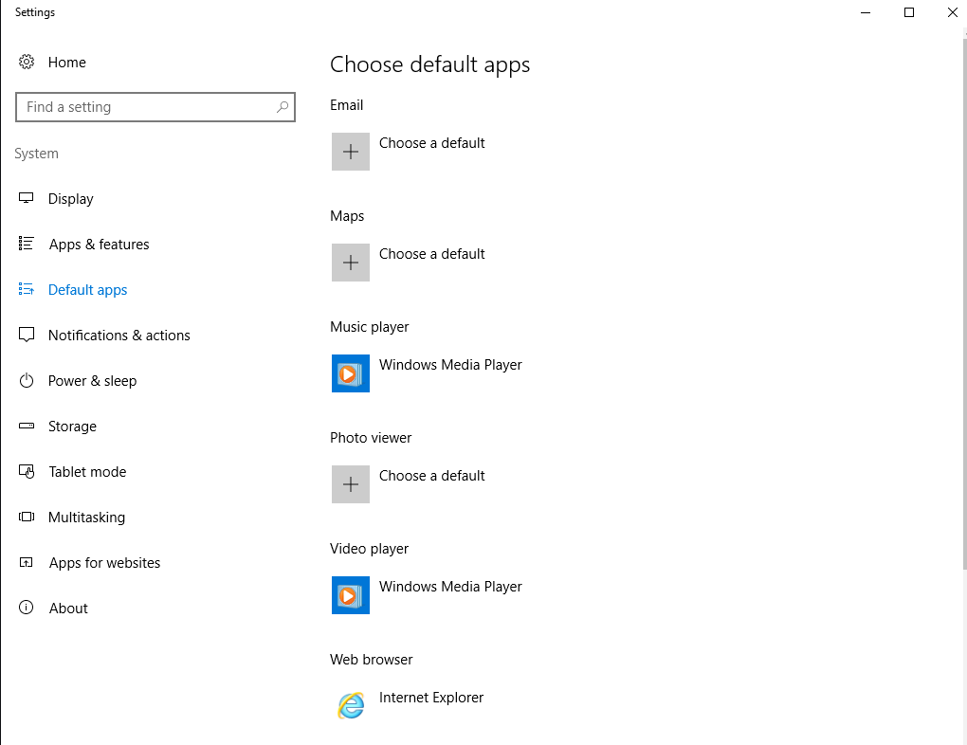Open the Apps & features settings page
The height and width of the screenshot is (745, 967).
99,245
